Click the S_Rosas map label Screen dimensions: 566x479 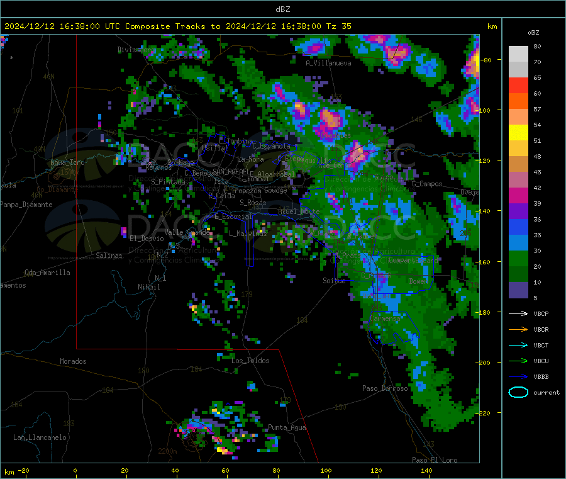point(253,203)
